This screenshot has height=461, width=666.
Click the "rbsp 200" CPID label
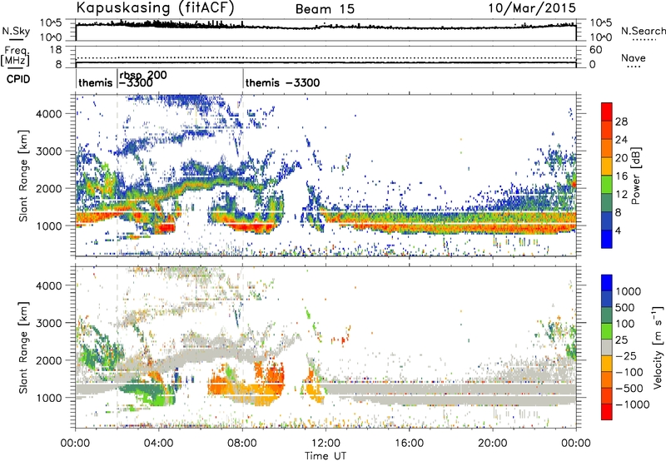tap(143, 75)
